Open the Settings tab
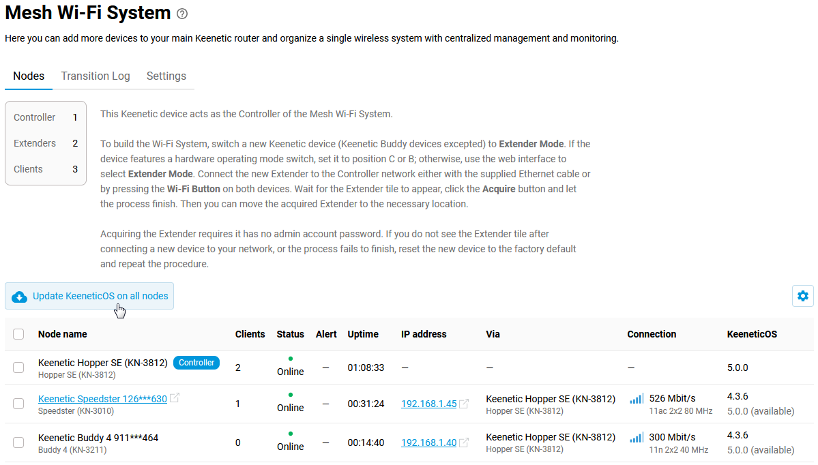818x465 pixels. click(x=166, y=76)
